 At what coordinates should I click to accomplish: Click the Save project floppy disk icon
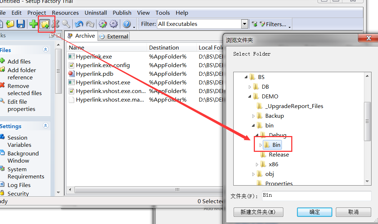click(21, 24)
